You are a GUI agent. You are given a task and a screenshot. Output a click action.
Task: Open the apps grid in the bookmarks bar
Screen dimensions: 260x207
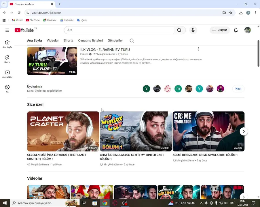coord(4,20)
